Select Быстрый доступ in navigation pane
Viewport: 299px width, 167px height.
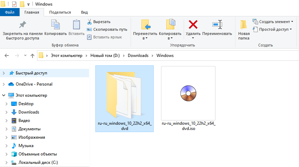[31, 73]
